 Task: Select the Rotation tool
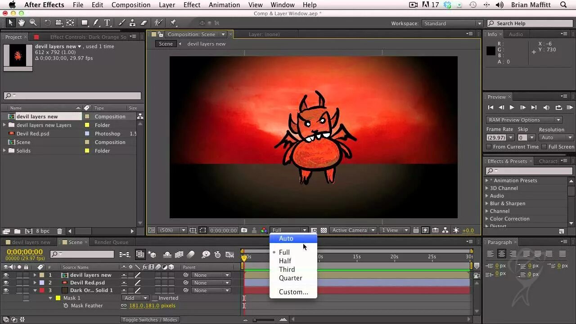point(47,22)
